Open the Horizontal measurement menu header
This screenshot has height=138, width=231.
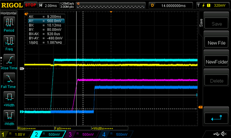coord(9,13)
